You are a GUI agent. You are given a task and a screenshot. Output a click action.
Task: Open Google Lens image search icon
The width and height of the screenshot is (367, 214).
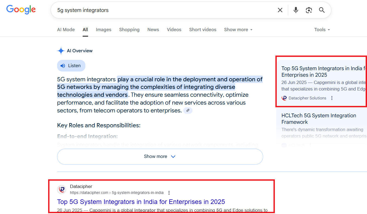click(309, 10)
